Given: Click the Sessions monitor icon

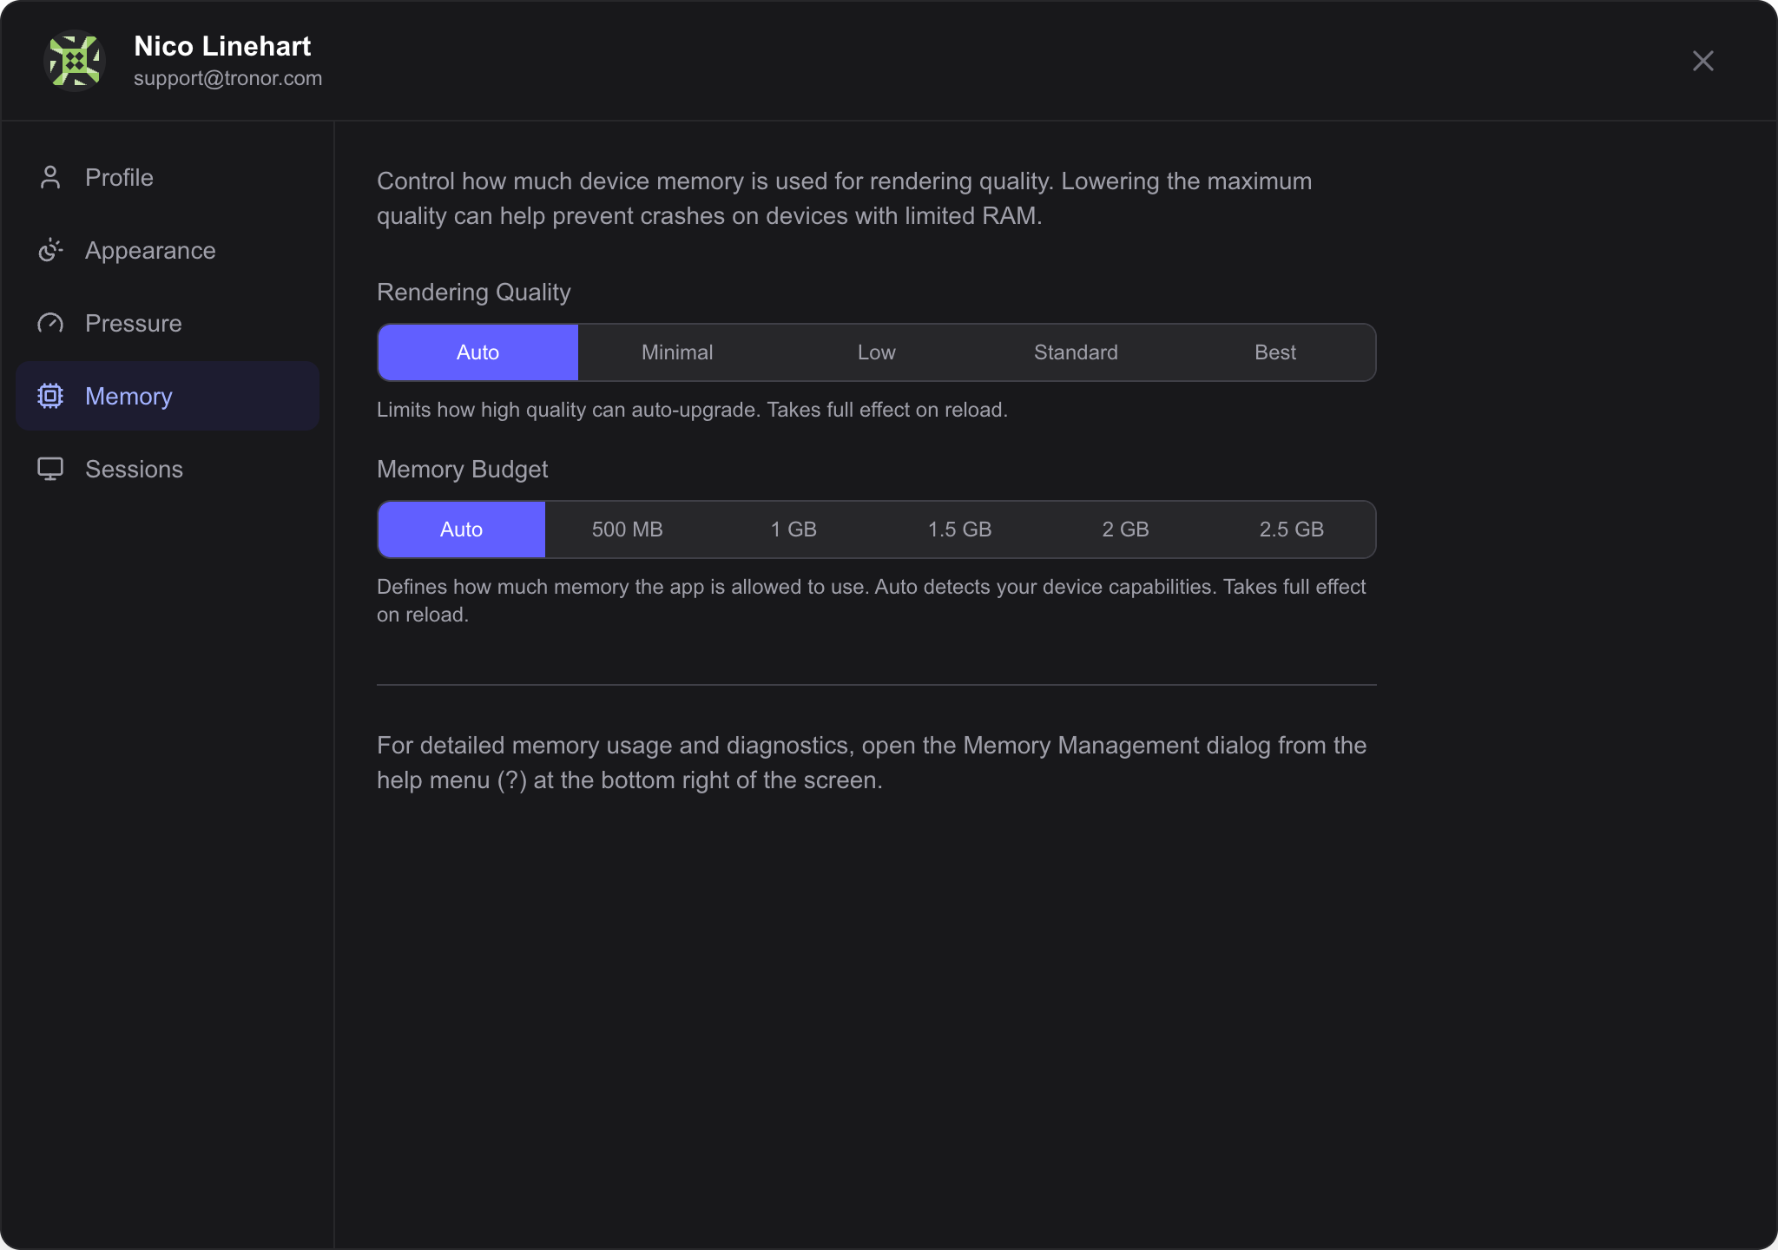Looking at the screenshot, I should point(50,469).
